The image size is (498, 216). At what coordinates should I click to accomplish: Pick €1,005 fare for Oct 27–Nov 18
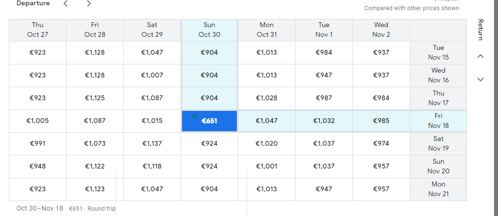coord(37,121)
